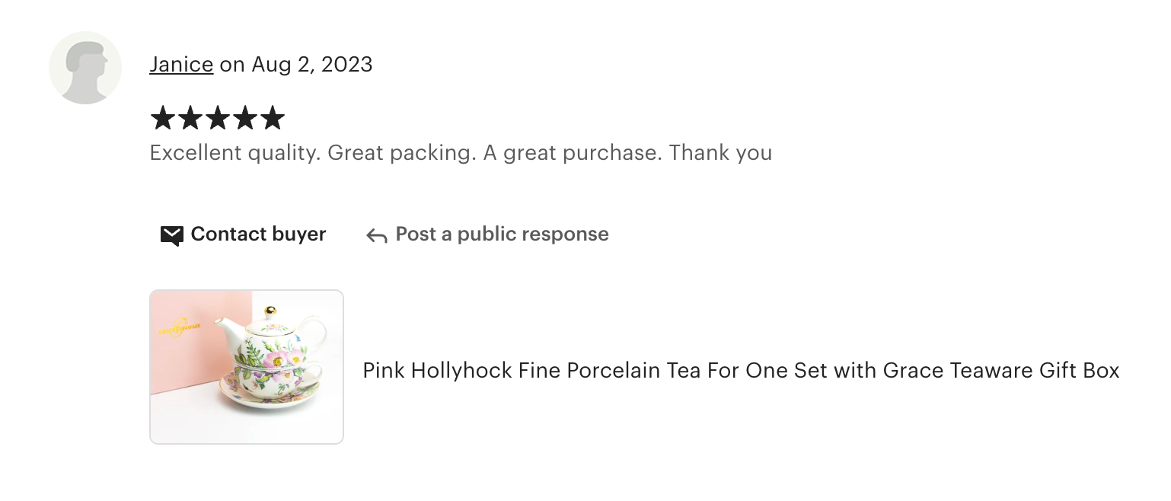The height and width of the screenshot is (501, 1171).
Task: Click the reply arrow icon
Action: point(376,235)
